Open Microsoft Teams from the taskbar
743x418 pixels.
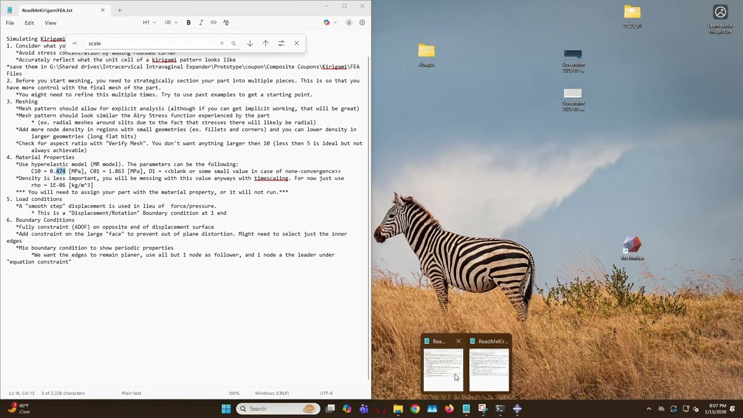(x=364, y=409)
